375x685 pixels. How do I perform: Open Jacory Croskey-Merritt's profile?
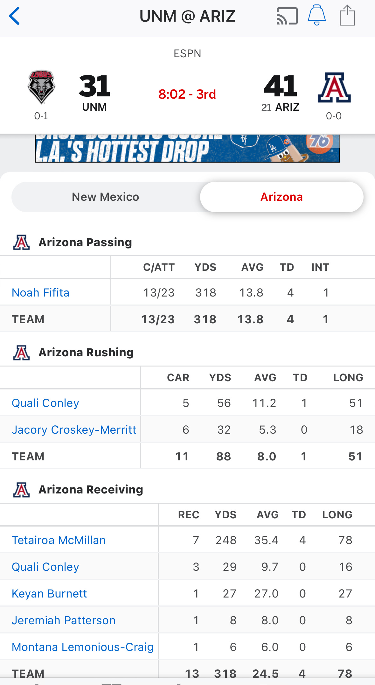point(74,430)
